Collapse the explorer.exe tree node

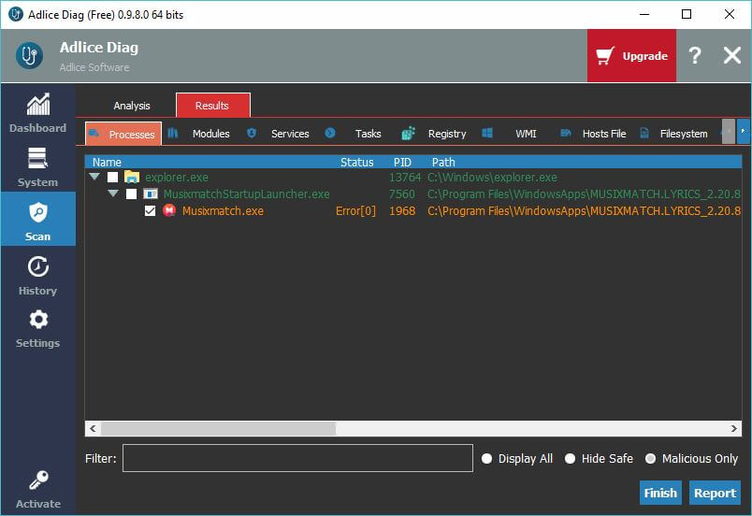(94, 178)
